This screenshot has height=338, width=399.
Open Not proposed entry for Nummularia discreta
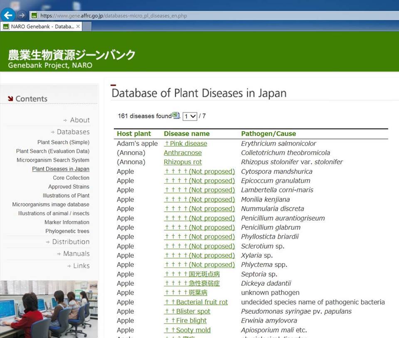[x=199, y=209]
